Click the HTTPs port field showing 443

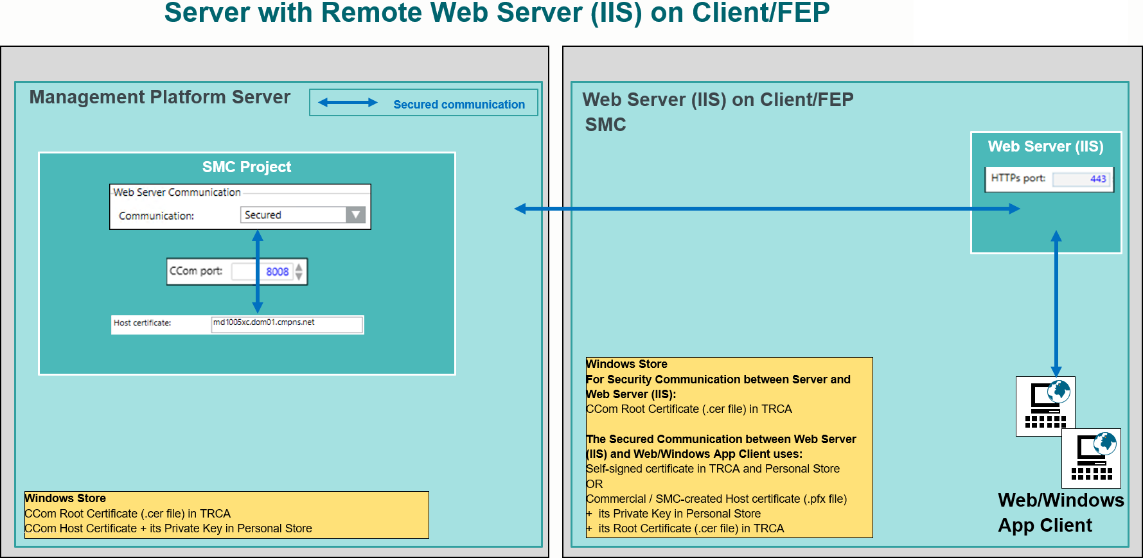(1081, 179)
